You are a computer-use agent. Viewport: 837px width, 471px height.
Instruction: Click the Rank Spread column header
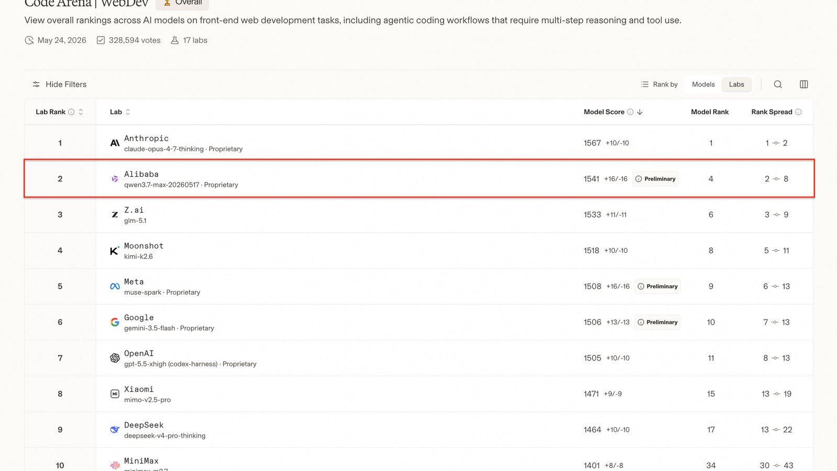click(x=772, y=112)
